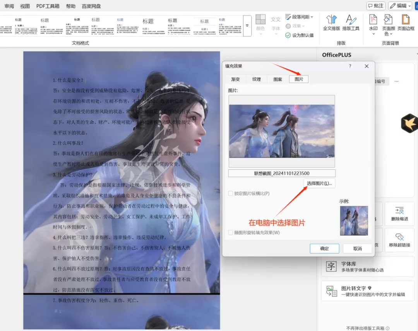Screen dimensions: 418x331
Task: Open the 编辑 editing mode dropdown
Action: 400,5
